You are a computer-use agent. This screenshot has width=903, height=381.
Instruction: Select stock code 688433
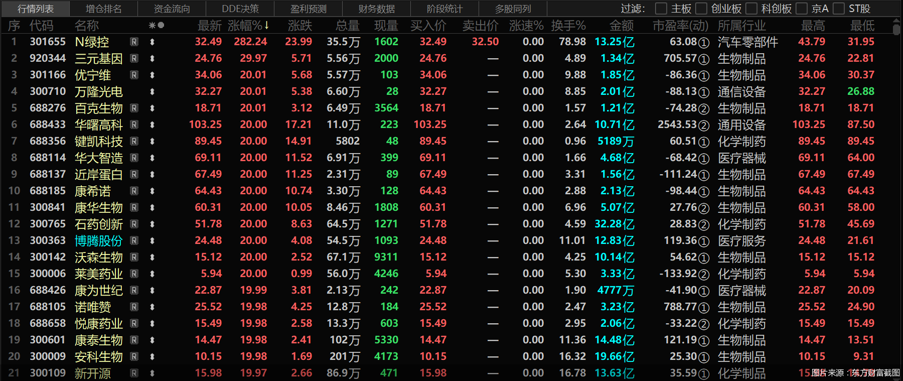pos(48,125)
